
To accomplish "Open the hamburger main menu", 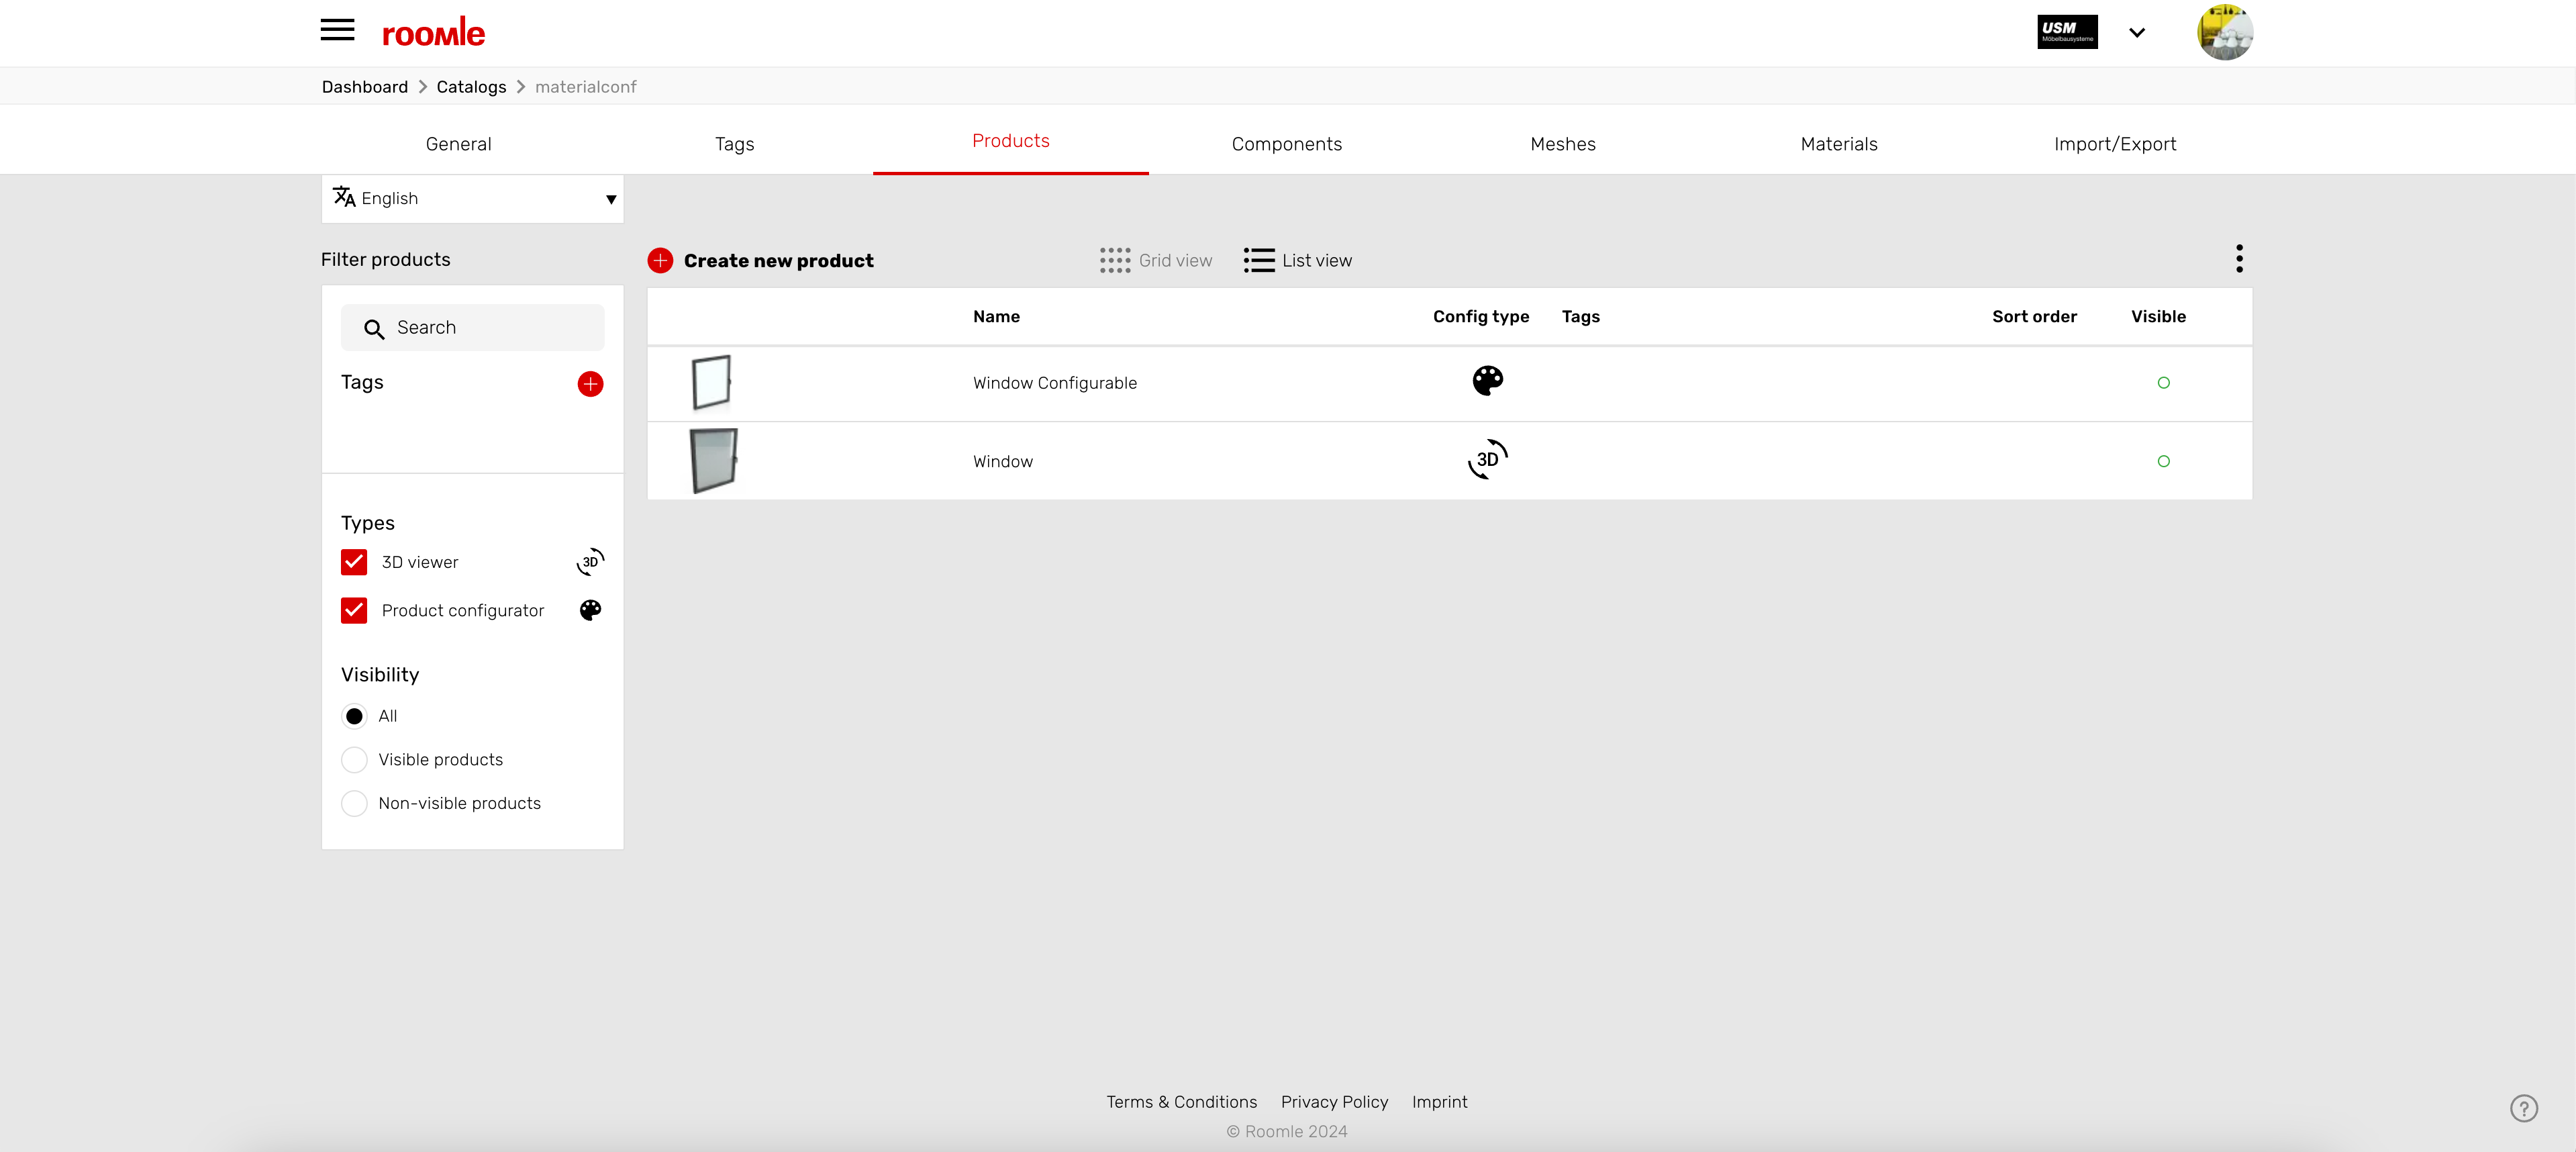I will click(337, 30).
